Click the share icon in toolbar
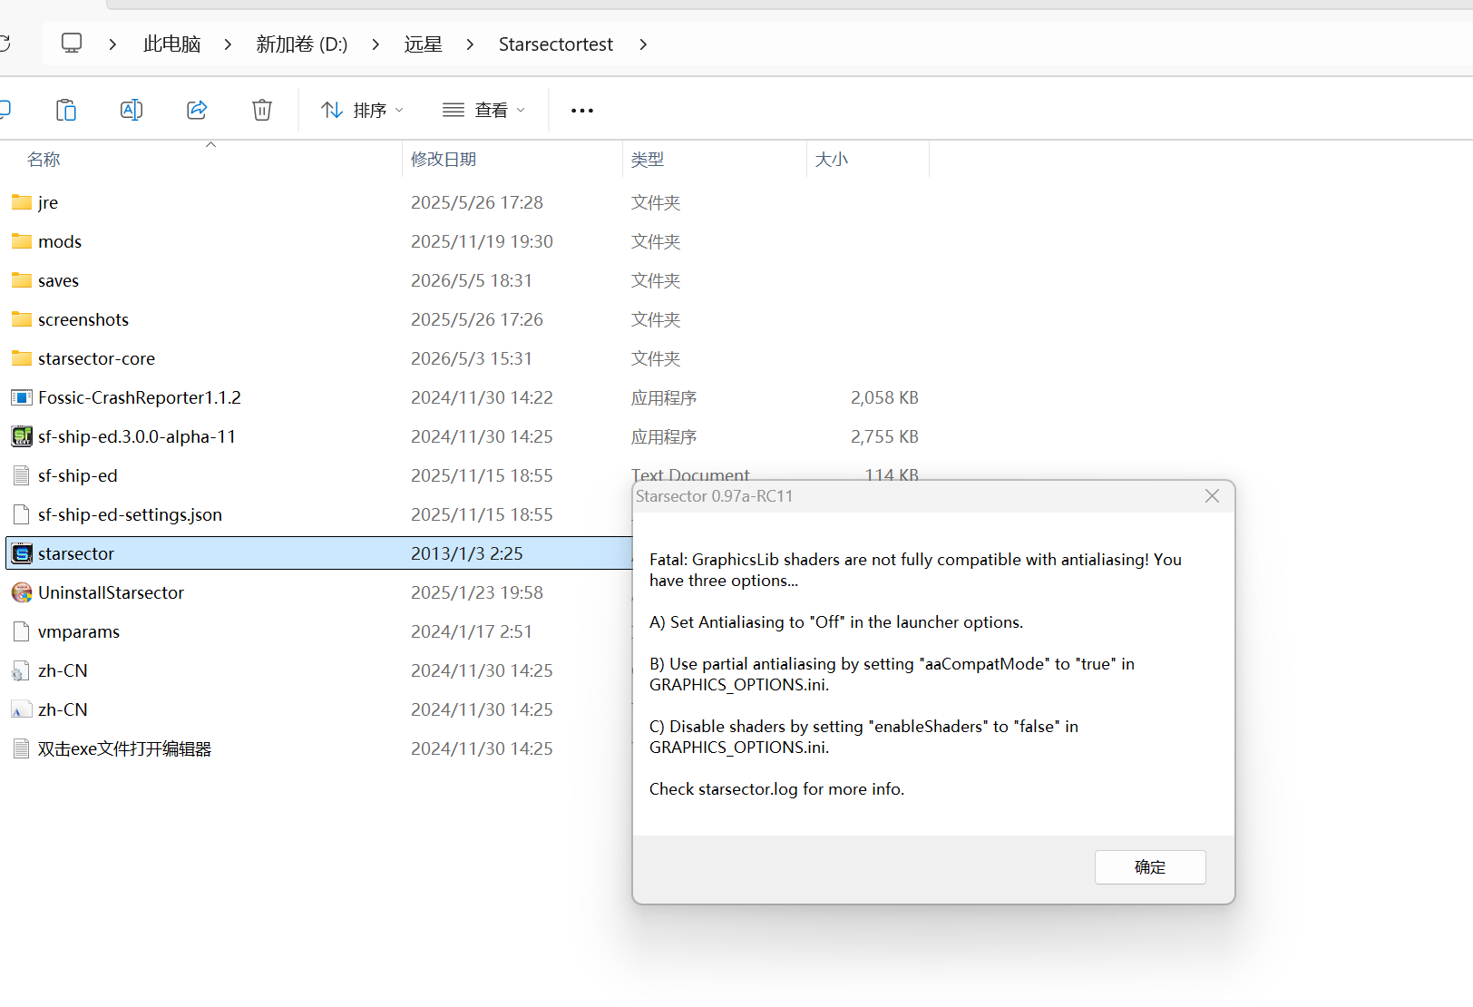The image size is (1473, 1007). click(197, 110)
